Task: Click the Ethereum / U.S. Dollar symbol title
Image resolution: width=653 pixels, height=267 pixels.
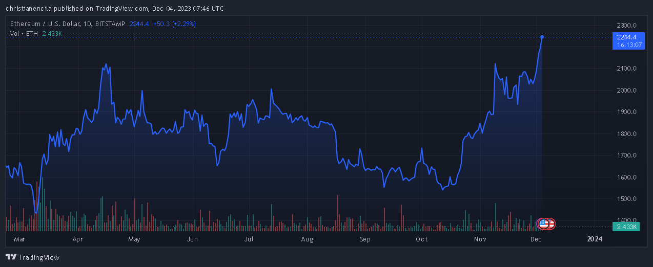Action: pos(68,24)
